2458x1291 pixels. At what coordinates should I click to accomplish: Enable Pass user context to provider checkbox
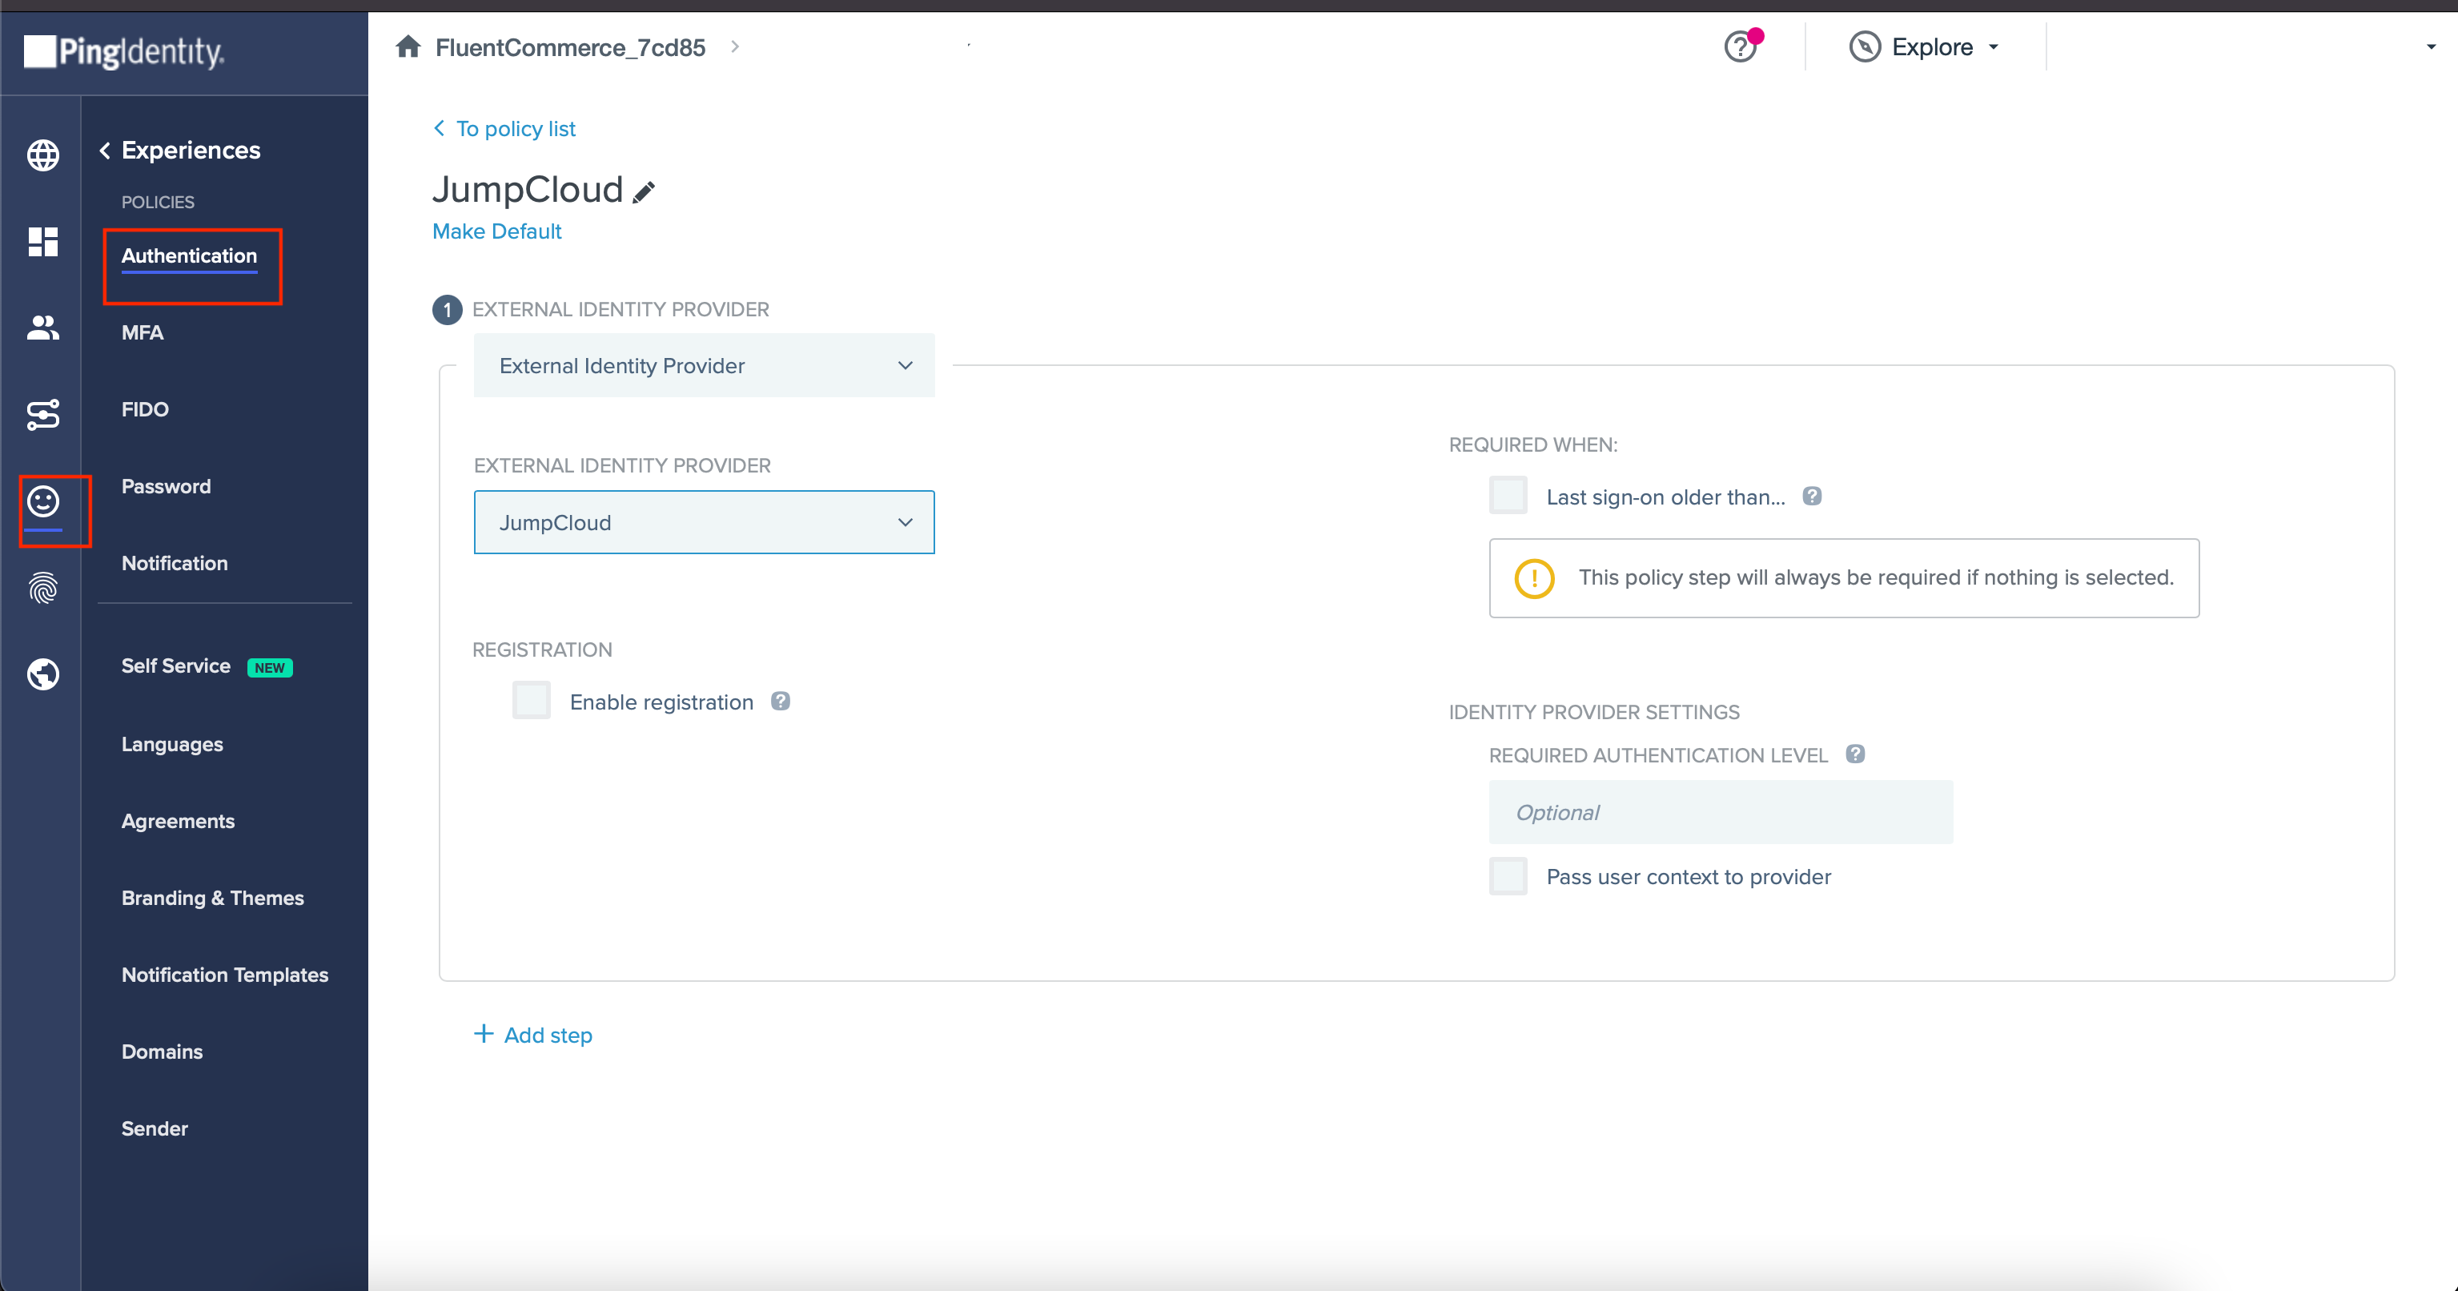[x=1505, y=876]
